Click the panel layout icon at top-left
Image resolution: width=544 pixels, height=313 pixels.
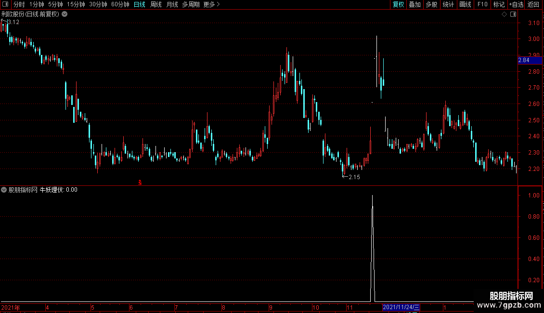5,4
